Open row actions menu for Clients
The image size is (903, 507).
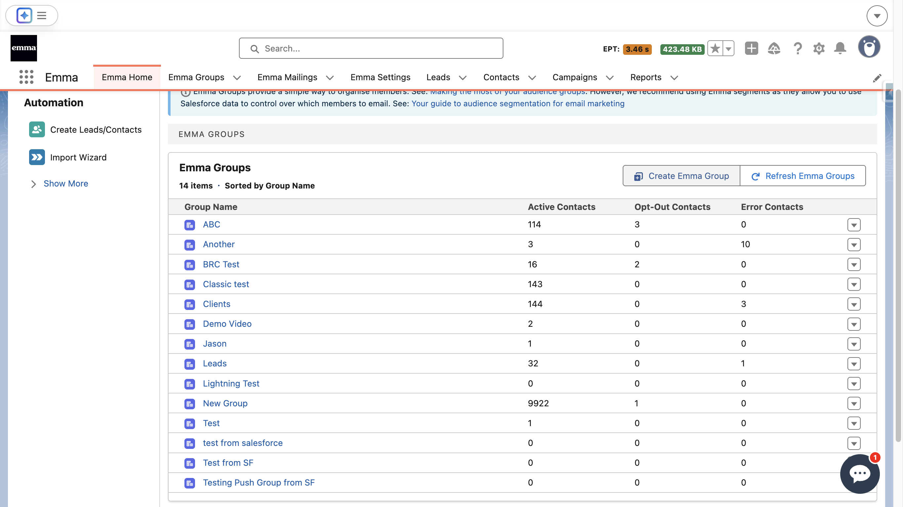pyautogui.click(x=853, y=304)
